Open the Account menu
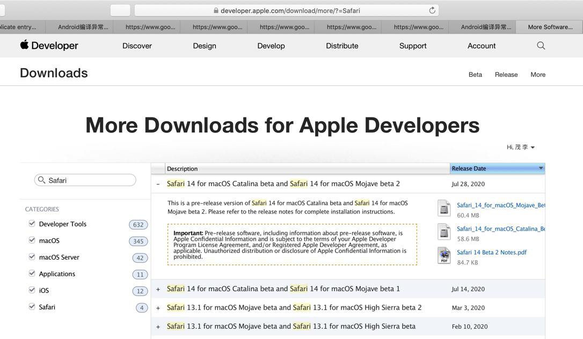Viewport: 583px width, 339px height. [482, 46]
